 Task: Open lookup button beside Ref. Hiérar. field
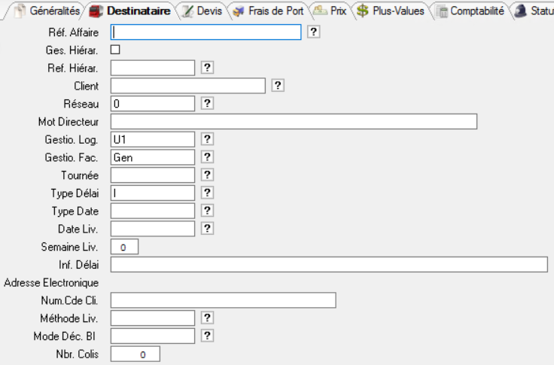[x=208, y=68]
